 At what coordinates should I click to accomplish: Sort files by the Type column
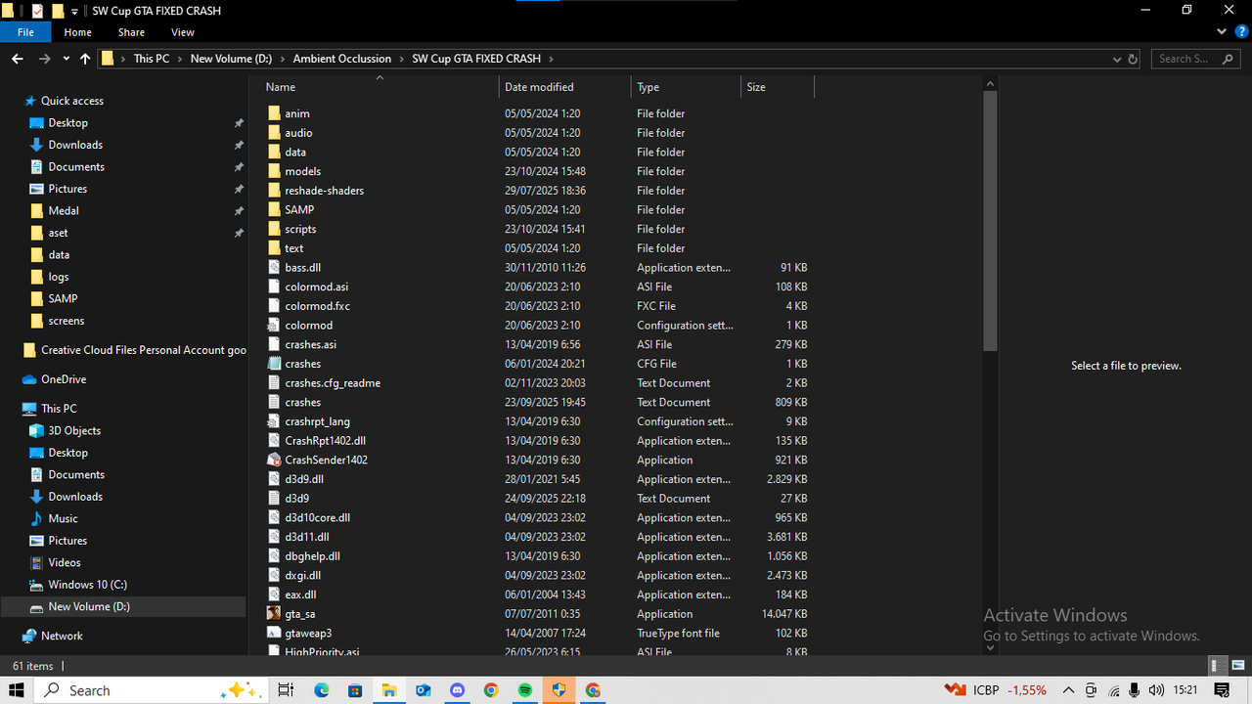pos(648,87)
